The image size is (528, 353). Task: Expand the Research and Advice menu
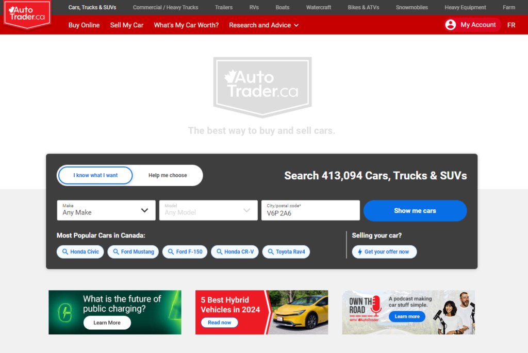point(263,25)
